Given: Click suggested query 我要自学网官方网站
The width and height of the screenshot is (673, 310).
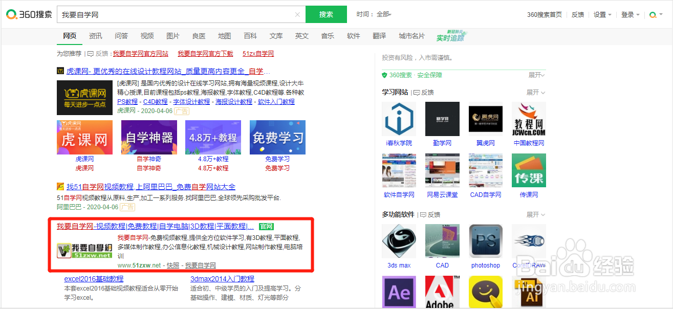Looking at the screenshot, I should pos(141,54).
